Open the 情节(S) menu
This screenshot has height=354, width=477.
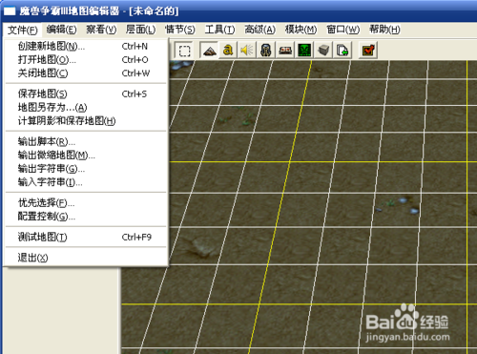(x=180, y=30)
